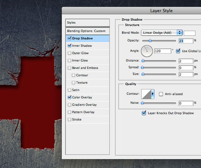Viewport: 201px width, 168px height.
Task: Toggle Use Global Light checkbox
Action: click(x=178, y=51)
